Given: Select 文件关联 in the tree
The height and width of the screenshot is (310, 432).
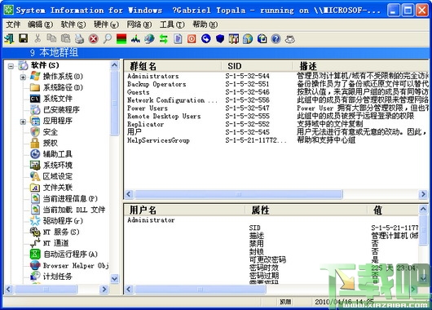Looking at the screenshot, I should [x=58, y=188].
